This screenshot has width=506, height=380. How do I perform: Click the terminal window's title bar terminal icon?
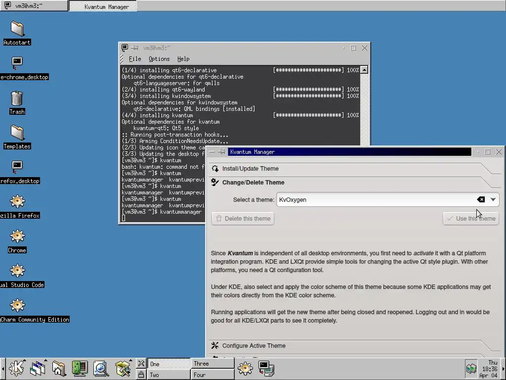tap(125, 48)
